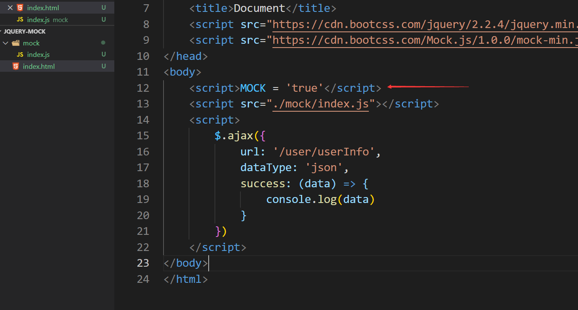The height and width of the screenshot is (310, 578).
Task: Click line number 7 in the gutter
Action: pos(146,8)
